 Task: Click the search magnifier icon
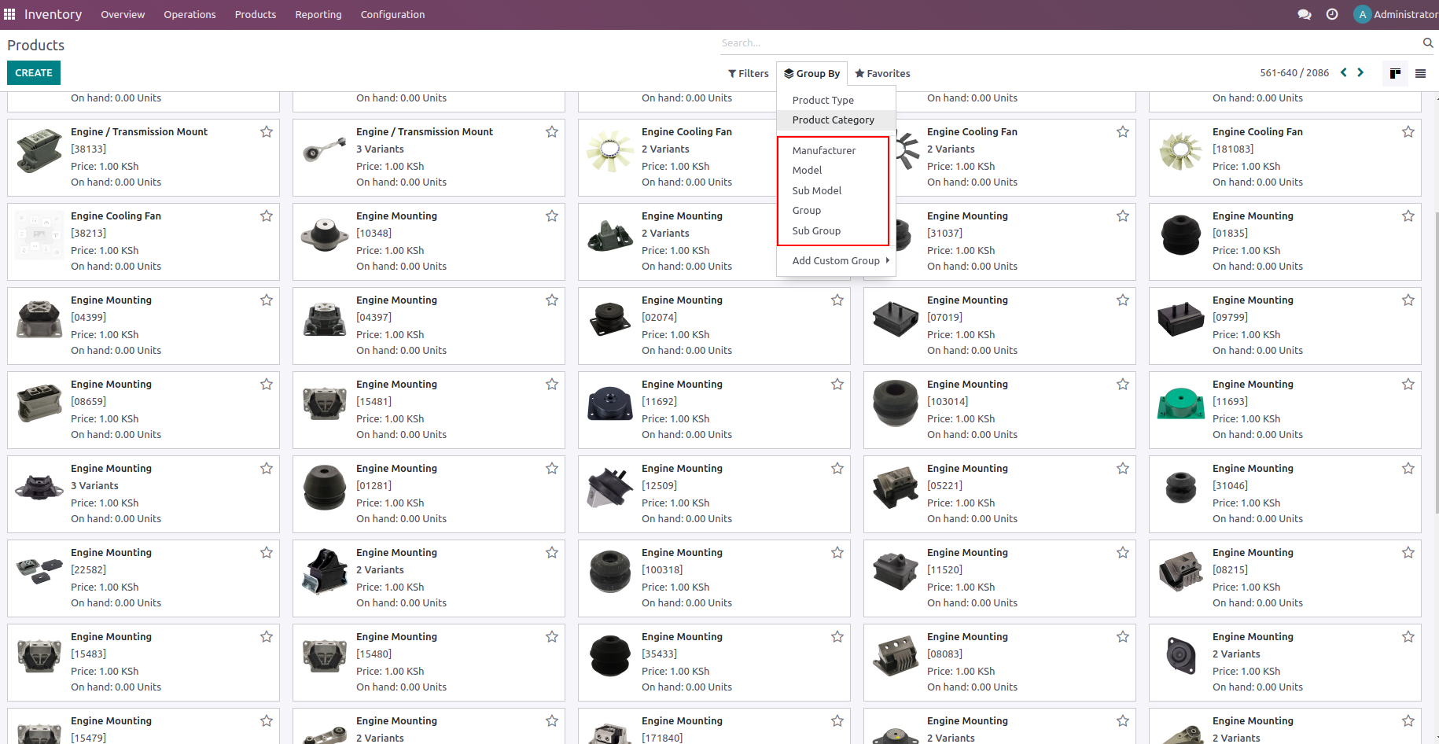click(1427, 42)
